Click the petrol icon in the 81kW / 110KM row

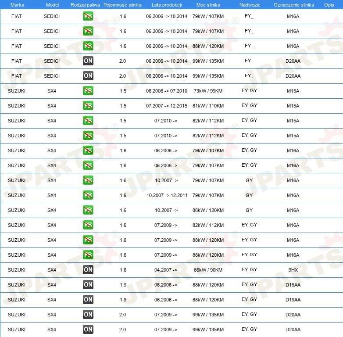88,105
